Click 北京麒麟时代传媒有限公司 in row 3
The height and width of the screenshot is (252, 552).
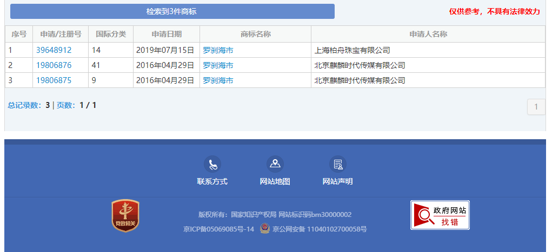(360, 80)
